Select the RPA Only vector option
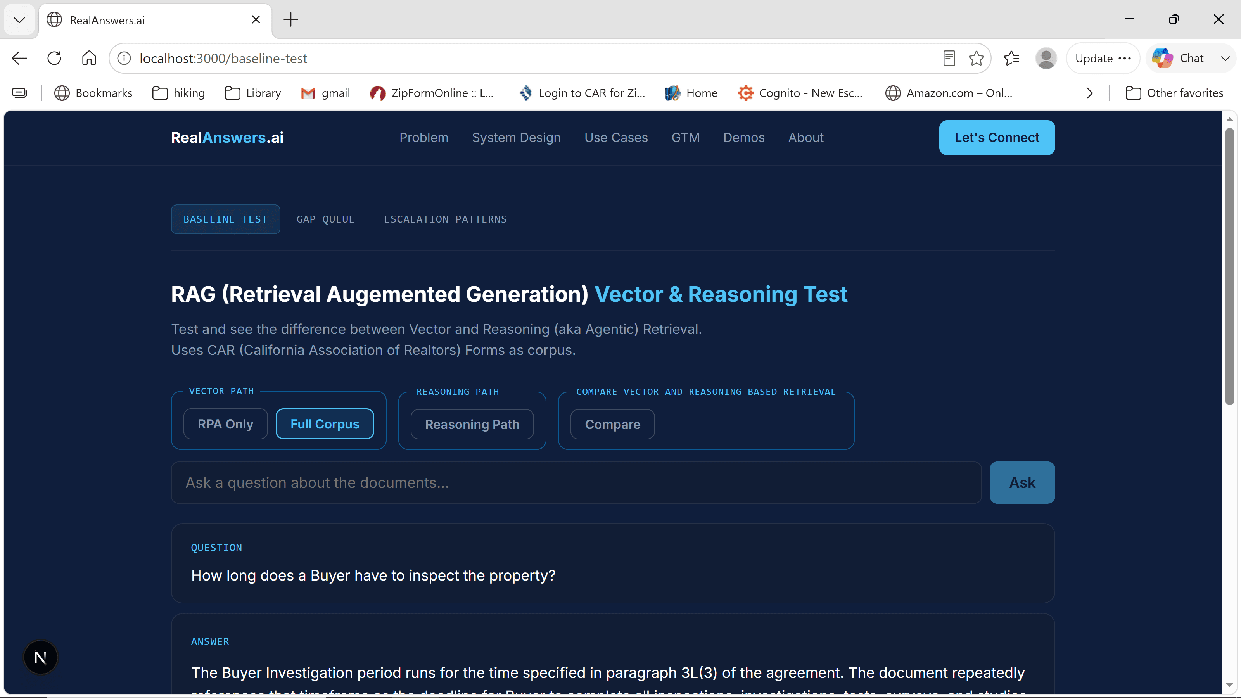1241x698 pixels. click(225, 424)
